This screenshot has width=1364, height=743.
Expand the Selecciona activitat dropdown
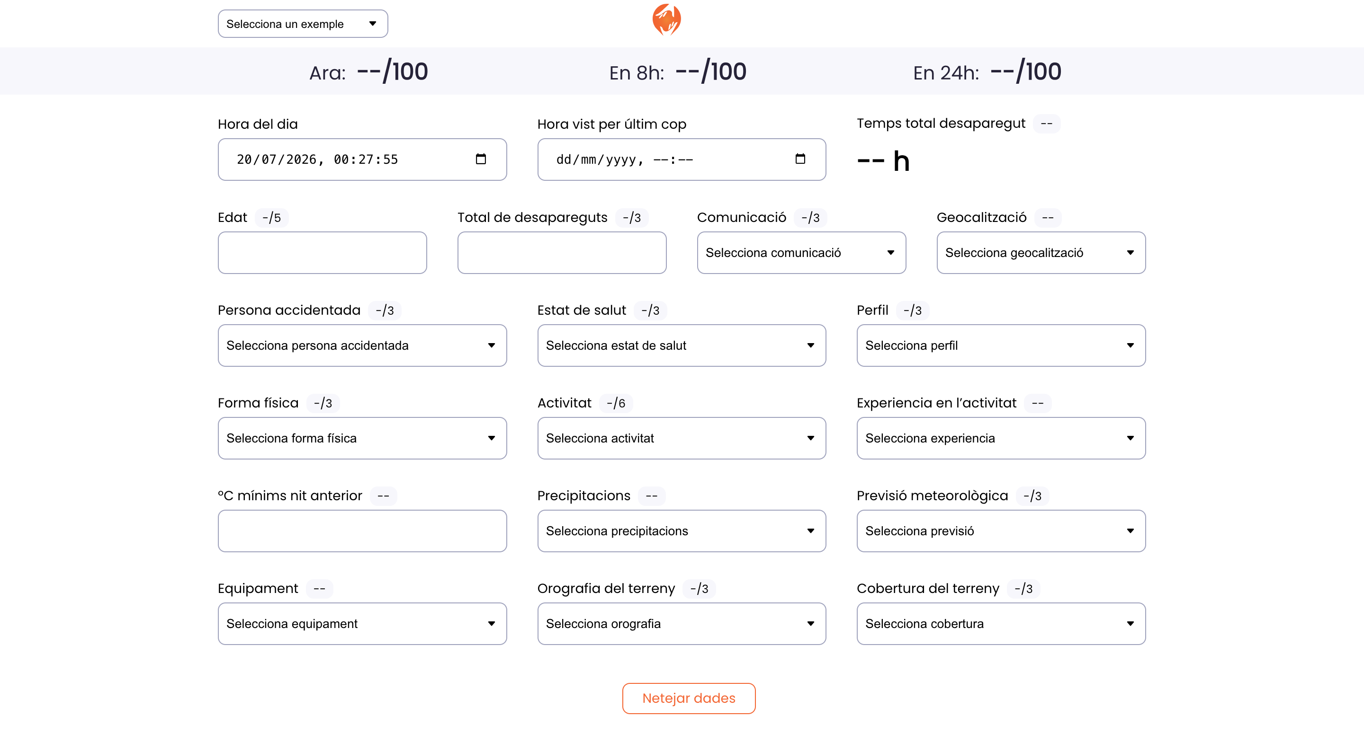(682, 438)
